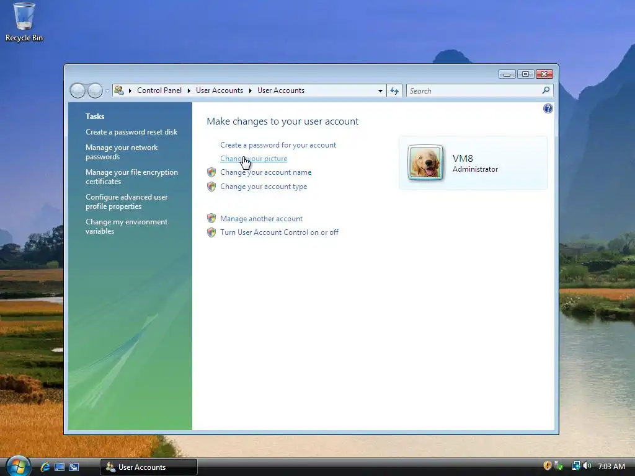Image resolution: width=635 pixels, height=476 pixels.
Task: Open Turn User Account Control on or off
Action: point(280,232)
